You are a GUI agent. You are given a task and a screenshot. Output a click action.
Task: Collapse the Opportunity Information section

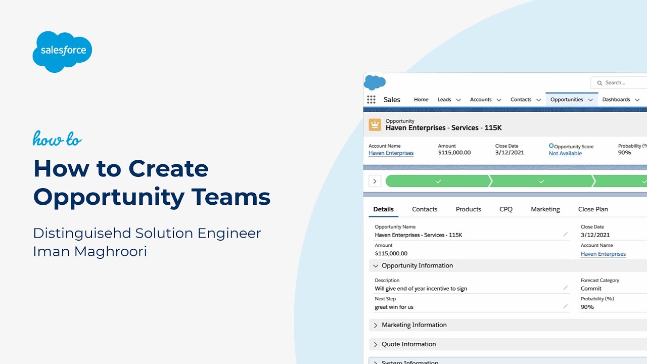pyautogui.click(x=376, y=266)
